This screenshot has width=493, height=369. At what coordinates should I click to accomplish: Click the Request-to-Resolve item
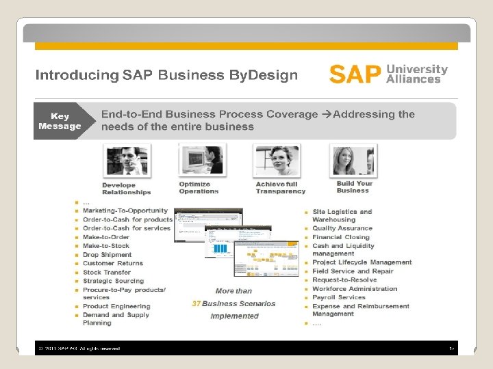[x=344, y=279]
